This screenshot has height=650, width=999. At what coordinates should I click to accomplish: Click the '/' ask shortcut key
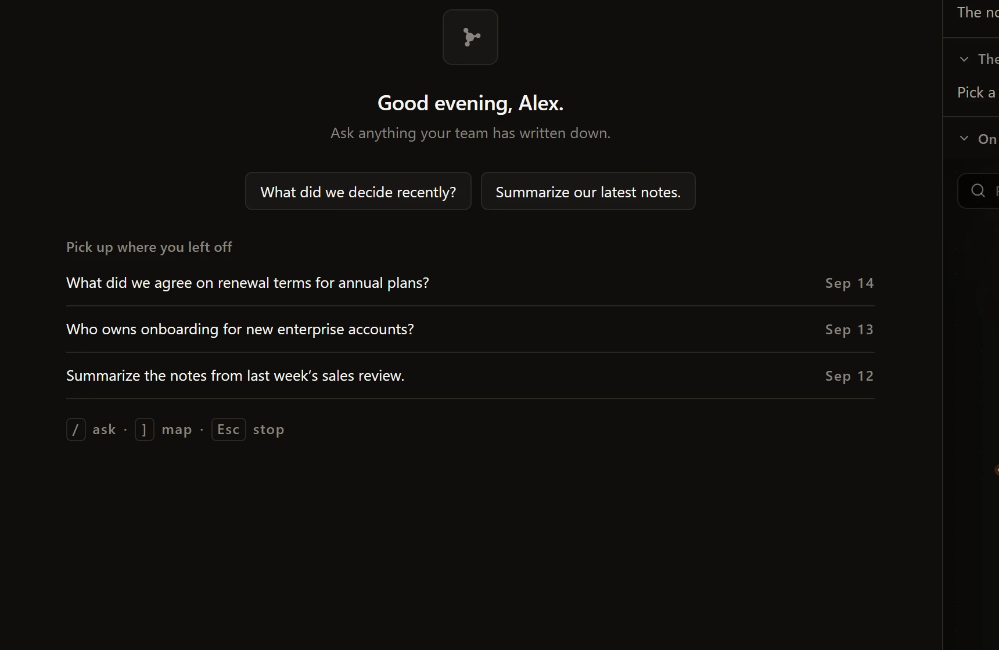(x=76, y=429)
